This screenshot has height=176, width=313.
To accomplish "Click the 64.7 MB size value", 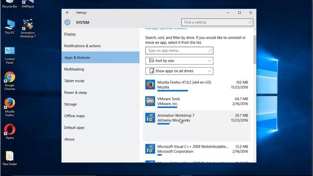I will click(241, 99).
